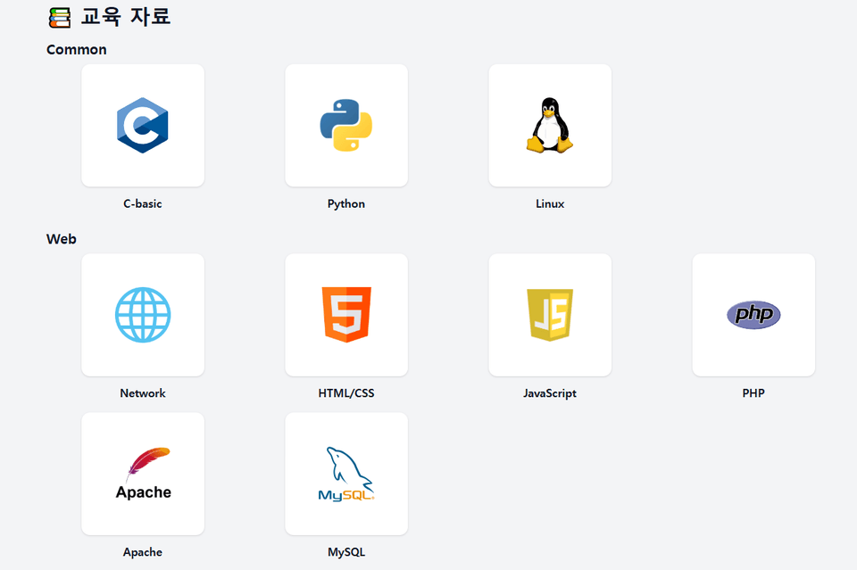Click the C-basic label
The height and width of the screenshot is (570, 857).
click(143, 203)
